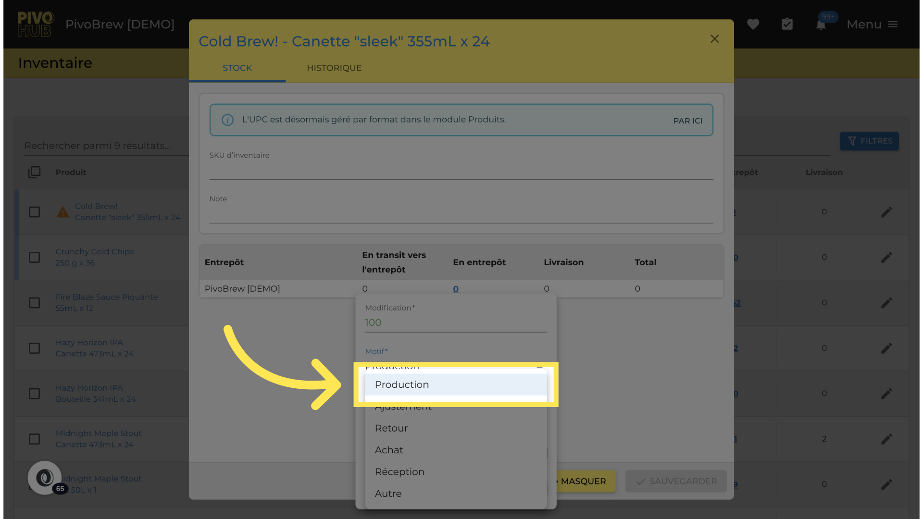
Task: Click the info icon in UPC banner
Action: point(227,120)
